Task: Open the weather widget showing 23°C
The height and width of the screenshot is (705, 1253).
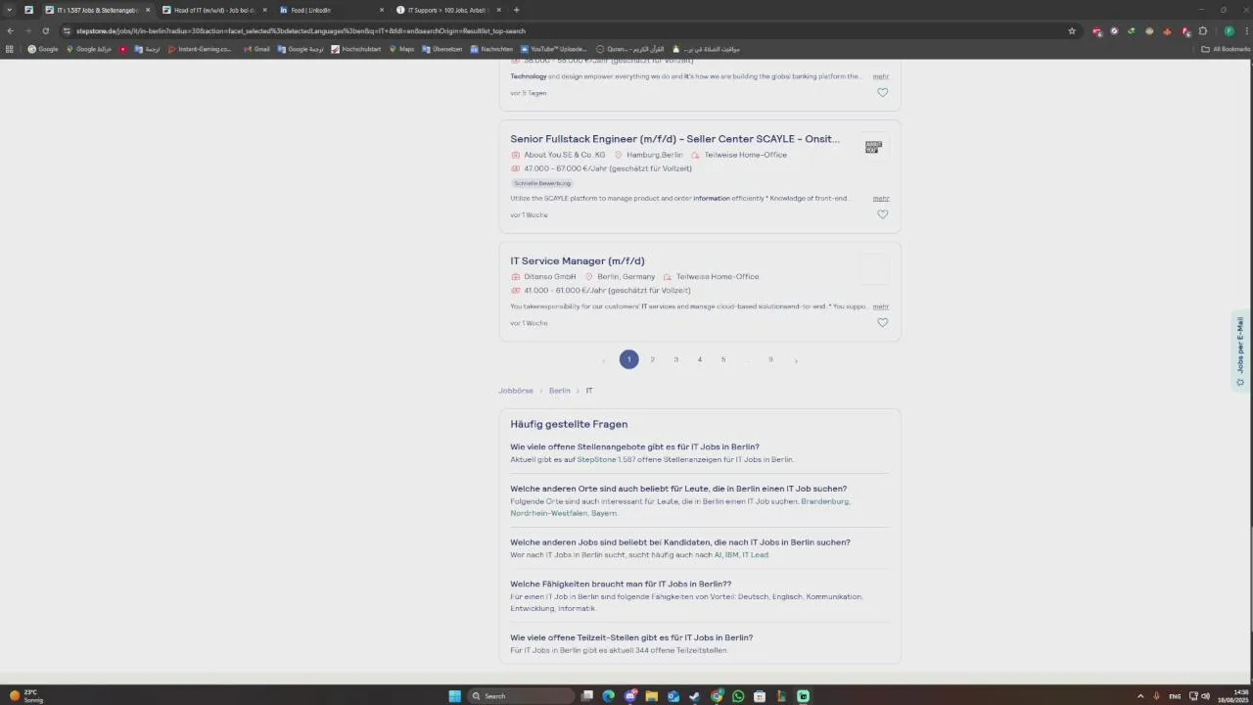Action: (x=25, y=696)
